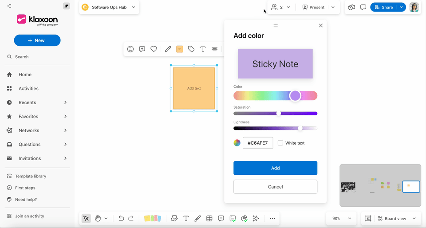Add a comment via note toolbar icon
The image size is (426, 228).
tap(142, 49)
